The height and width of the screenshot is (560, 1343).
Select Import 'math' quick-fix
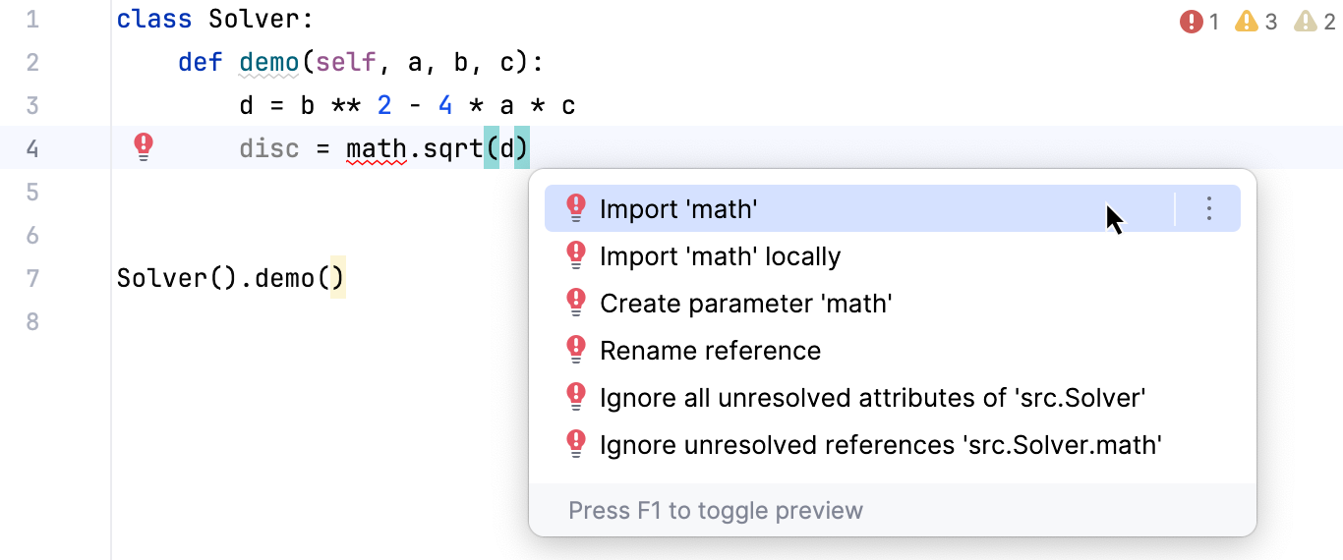(678, 209)
